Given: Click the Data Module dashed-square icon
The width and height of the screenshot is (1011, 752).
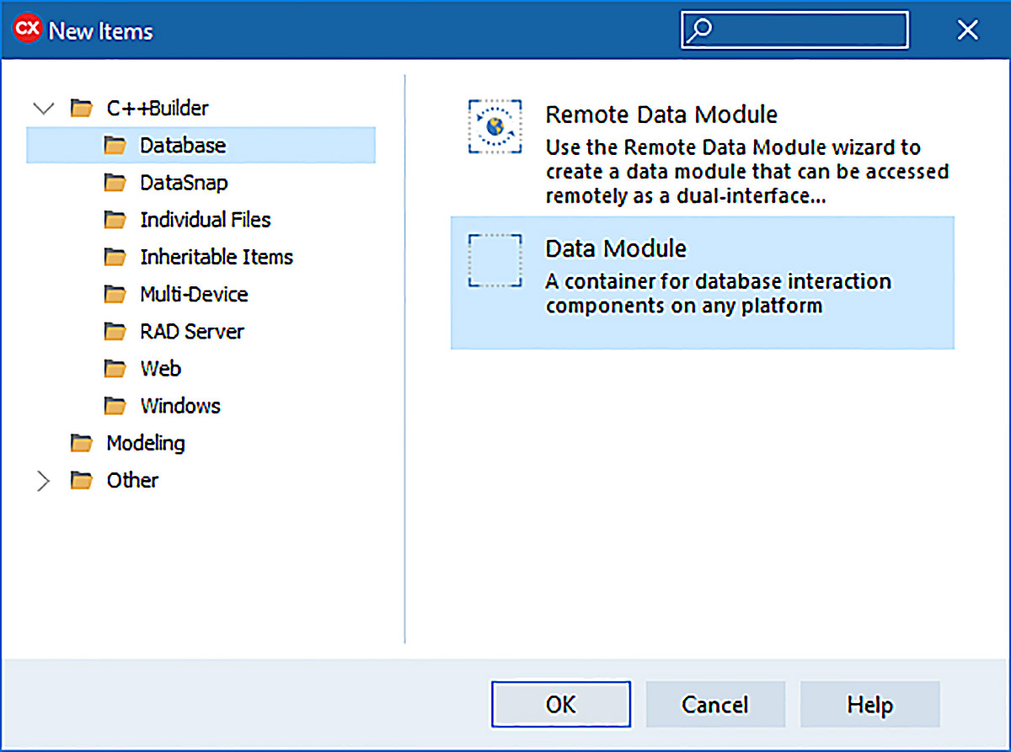Looking at the screenshot, I should click(x=495, y=261).
